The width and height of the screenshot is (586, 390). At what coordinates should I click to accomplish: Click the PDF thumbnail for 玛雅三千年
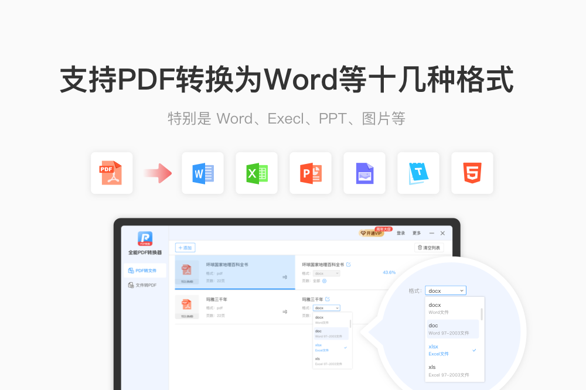[x=187, y=307]
